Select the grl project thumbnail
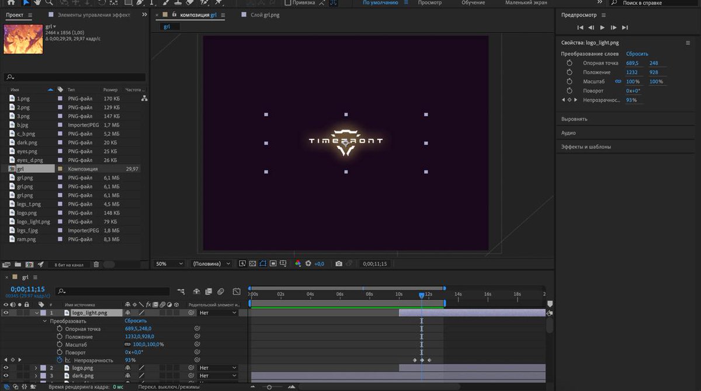This screenshot has width=701, height=391. pos(23,39)
